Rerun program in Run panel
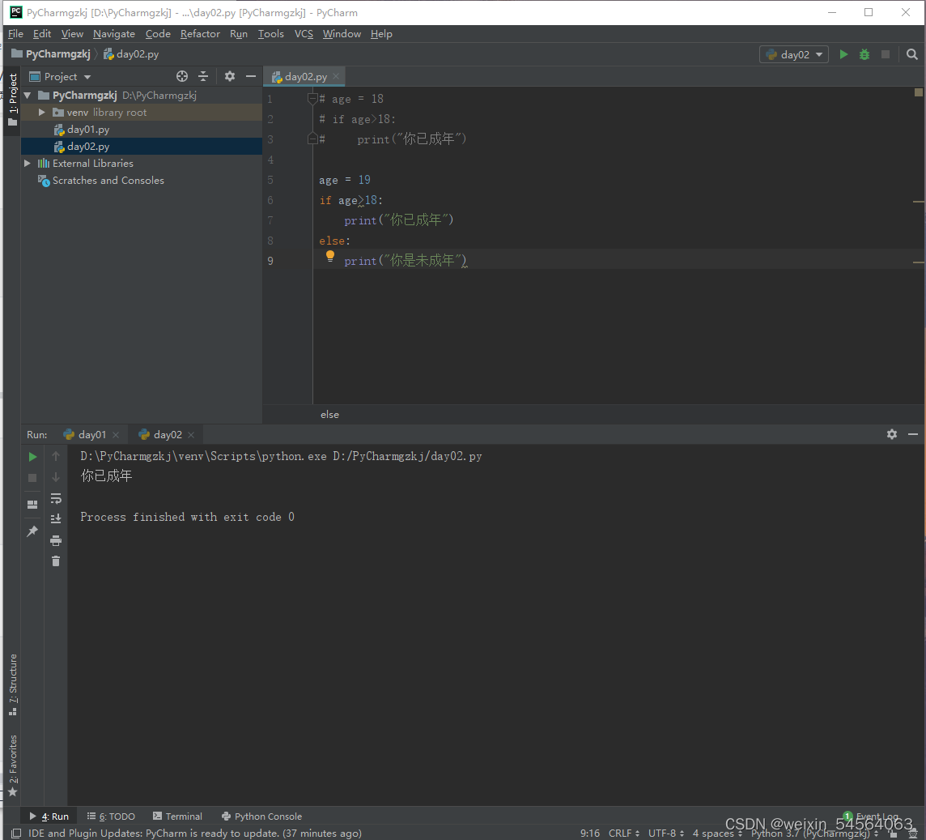The height and width of the screenshot is (840, 926). click(32, 456)
